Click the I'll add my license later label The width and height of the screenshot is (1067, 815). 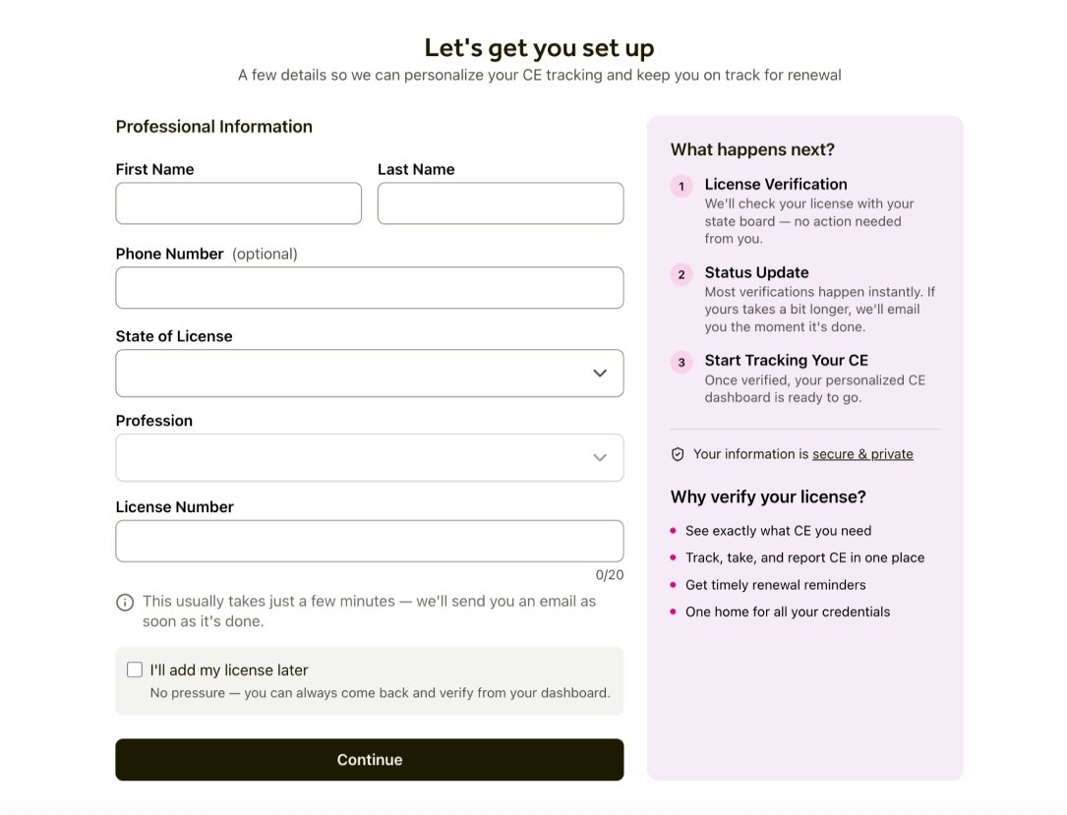(x=229, y=670)
